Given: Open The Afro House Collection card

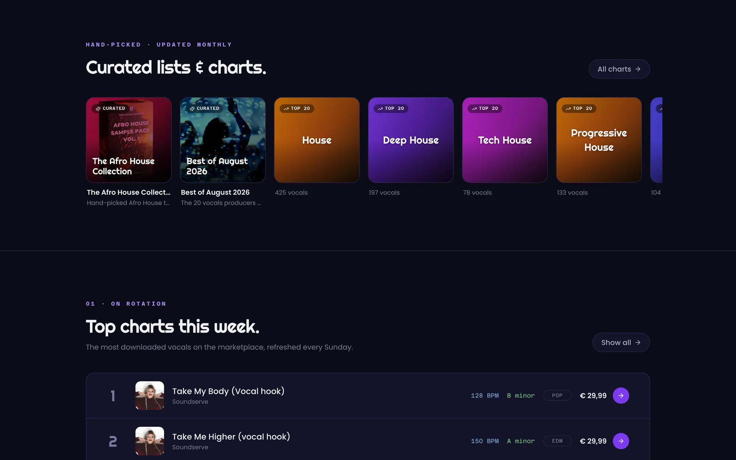Looking at the screenshot, I should point(129,140).
